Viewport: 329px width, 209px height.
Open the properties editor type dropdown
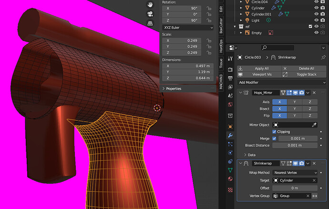pos(233,48)
